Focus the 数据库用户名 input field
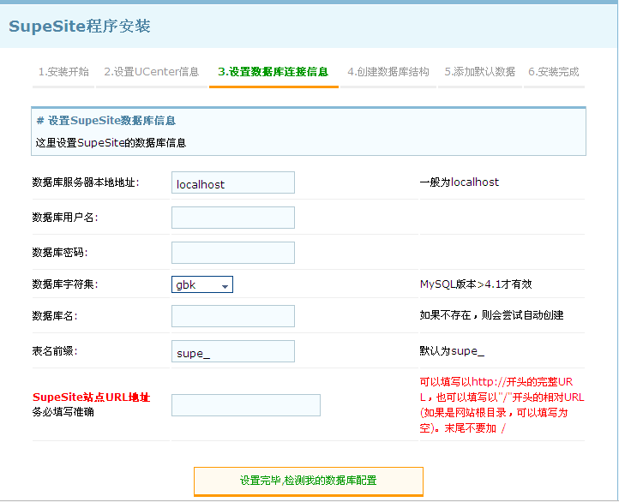619x502 pixels. click(233, 218)
